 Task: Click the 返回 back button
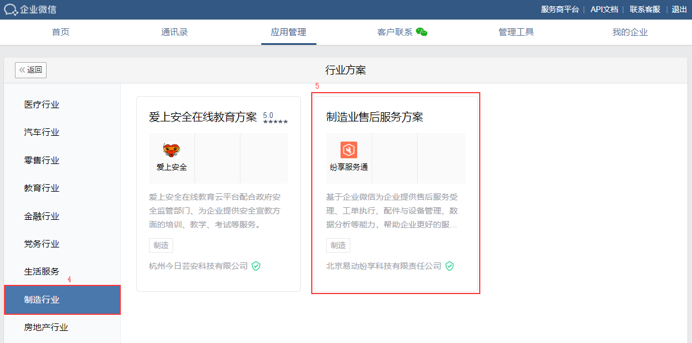pyautogui.click(x=31, y=70)
